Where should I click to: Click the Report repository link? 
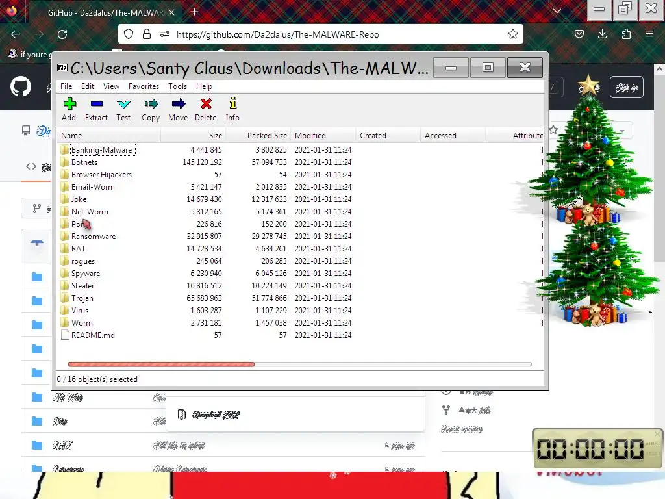point(462,429)
